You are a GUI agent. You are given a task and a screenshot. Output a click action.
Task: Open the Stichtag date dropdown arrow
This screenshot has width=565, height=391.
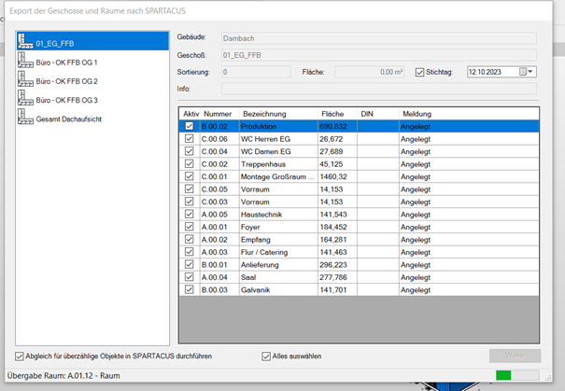pos(532,72)
